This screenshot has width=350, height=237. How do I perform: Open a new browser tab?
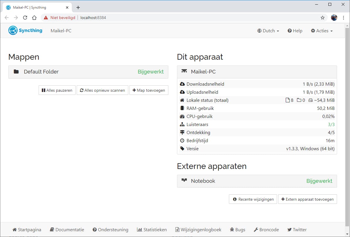(x=78, y=7)
